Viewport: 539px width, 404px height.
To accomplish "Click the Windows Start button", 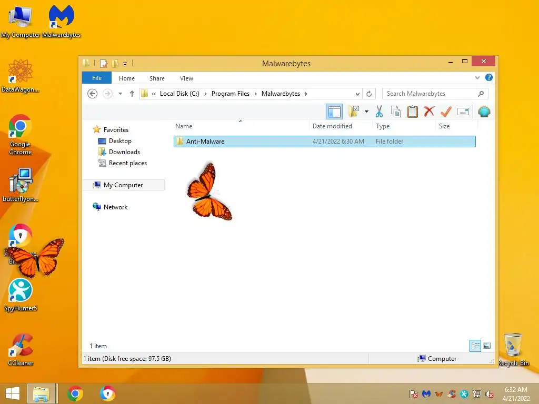I will tap(13, 393).
